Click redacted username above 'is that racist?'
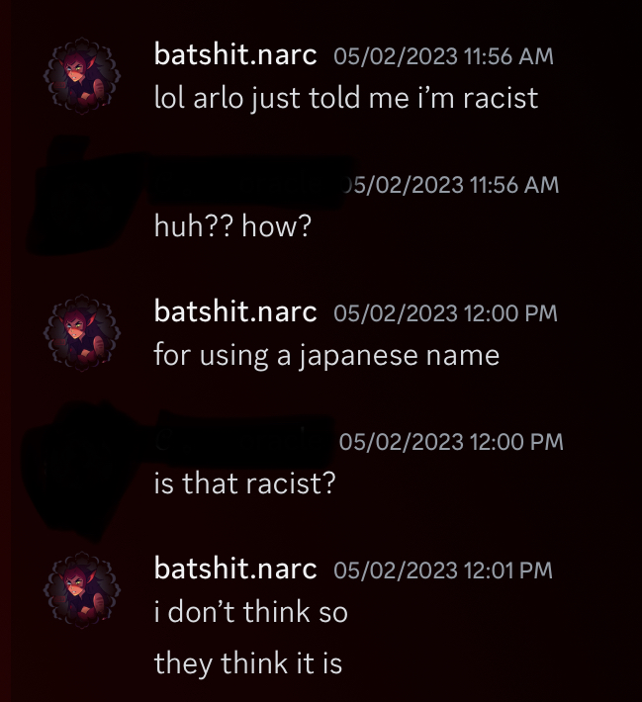Viewport: 642px width, 702px height. tap(244, 441)
